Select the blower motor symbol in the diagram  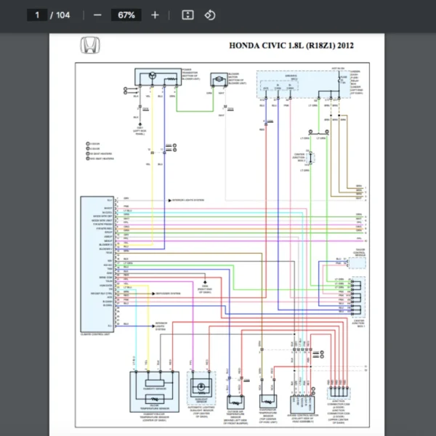click(x=217, y=78)
